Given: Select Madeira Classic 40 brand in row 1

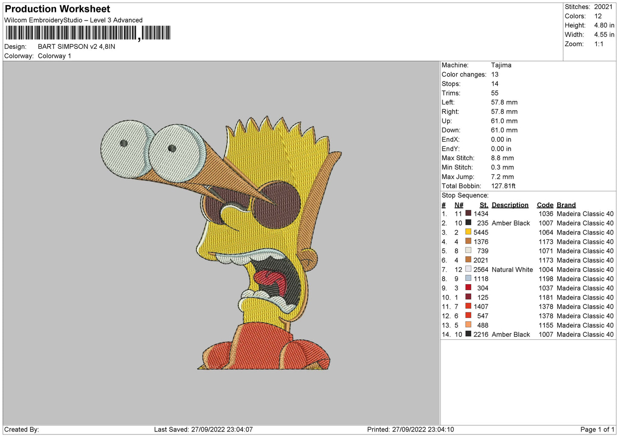Looking at the screenshot, I should [585, 214].
